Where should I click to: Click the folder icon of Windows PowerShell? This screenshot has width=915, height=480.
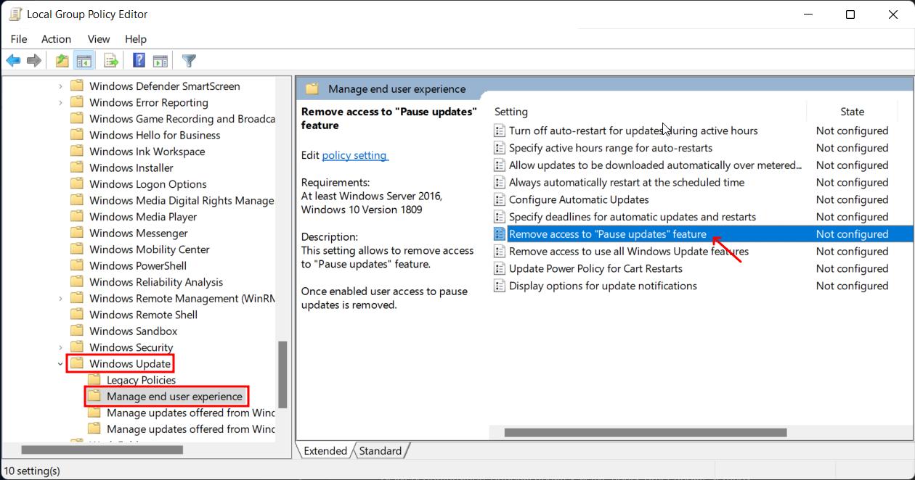77,265
